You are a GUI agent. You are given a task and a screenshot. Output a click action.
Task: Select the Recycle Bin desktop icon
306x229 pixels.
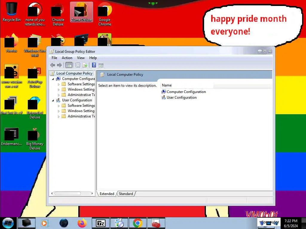click(12, 12)
